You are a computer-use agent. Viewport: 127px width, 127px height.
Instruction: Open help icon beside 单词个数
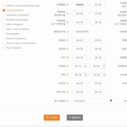(x=67, y=92)
